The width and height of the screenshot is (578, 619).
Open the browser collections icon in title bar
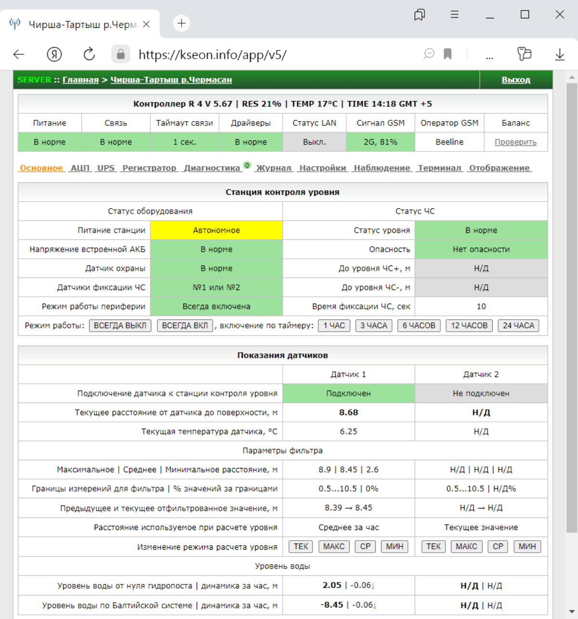tap(420, 15)
